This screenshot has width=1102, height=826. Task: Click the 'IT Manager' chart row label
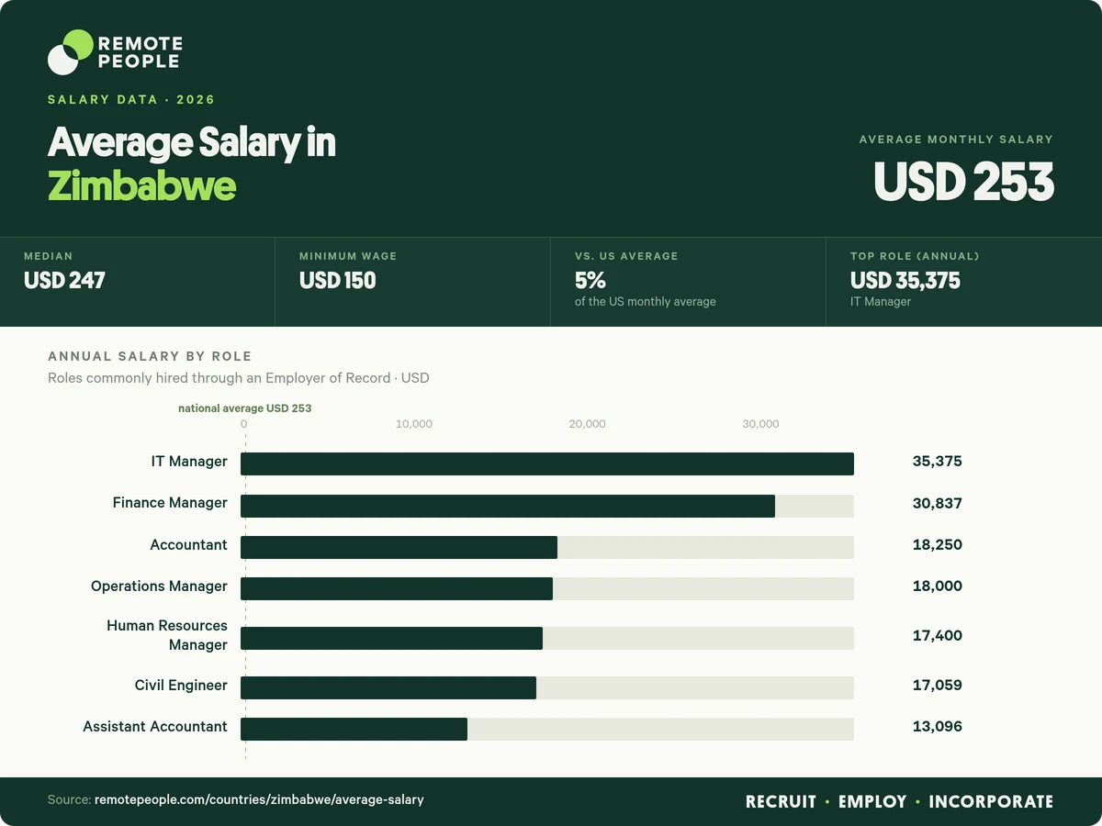[x=189, y=462]
